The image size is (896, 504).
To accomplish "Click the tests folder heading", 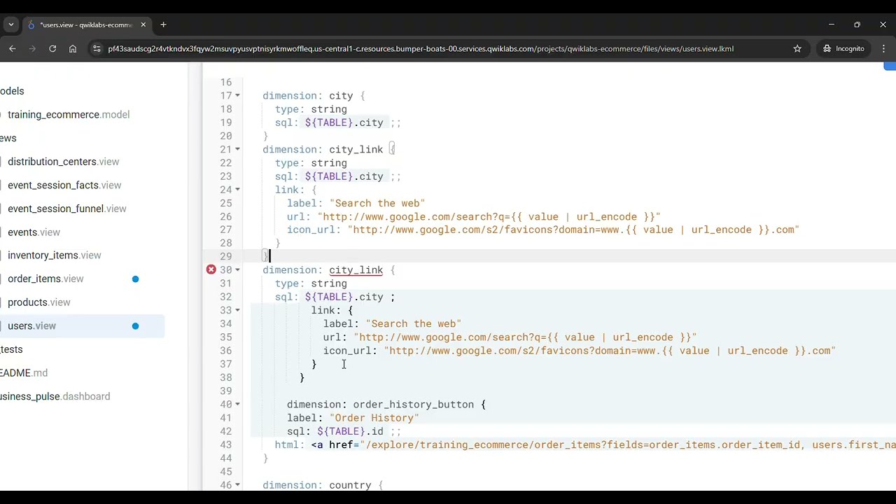I will click(x=11, y=349).
